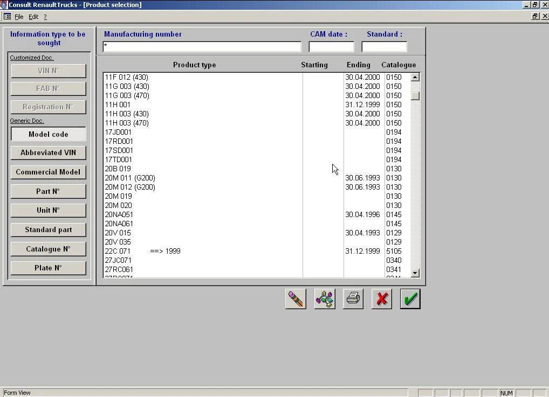Select row 11F 012 (430)
Viewport: 549px width, 397px height.
[257, 77]
